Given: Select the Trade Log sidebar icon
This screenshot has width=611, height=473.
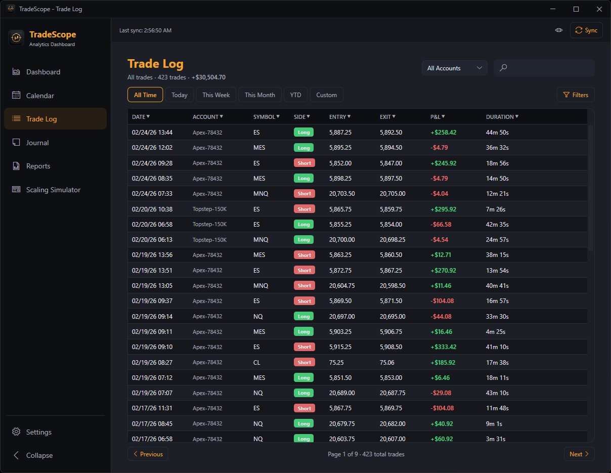Looking at the screenshot, I should click(16, 118).
